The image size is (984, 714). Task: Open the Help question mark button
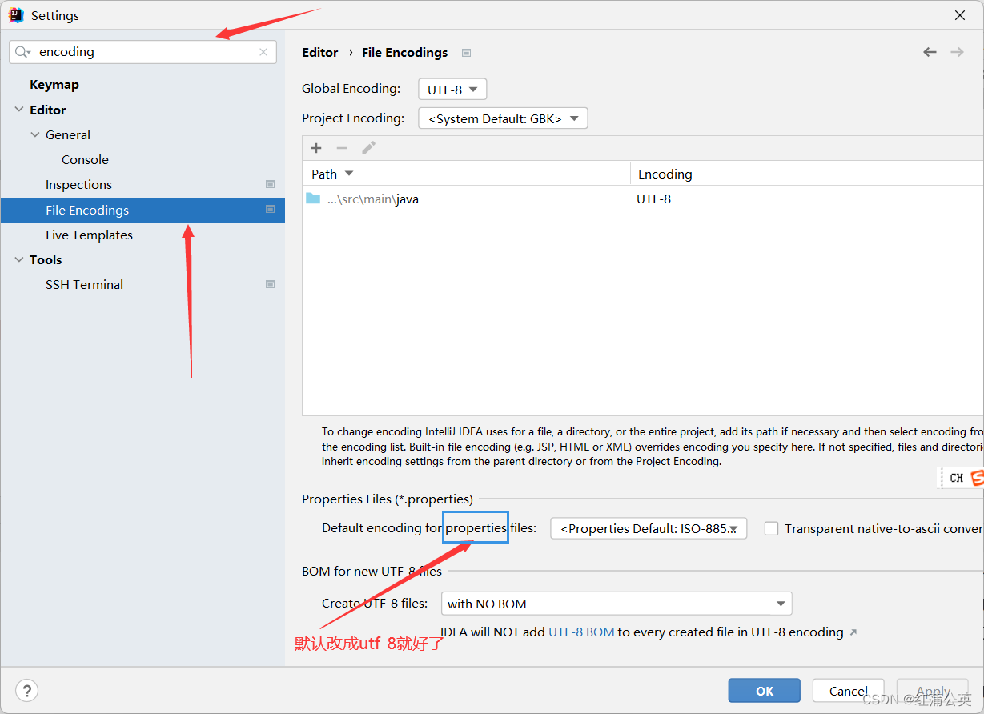pyautogui.click(x=27, y=691)
